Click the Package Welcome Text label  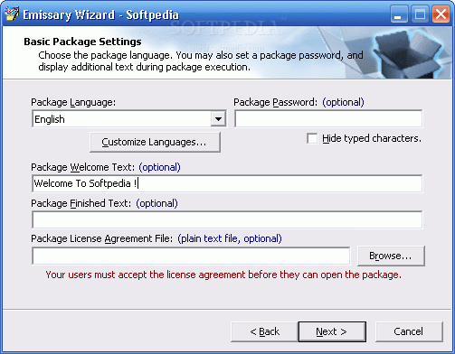pyautogui.click(x=82, y=167)
